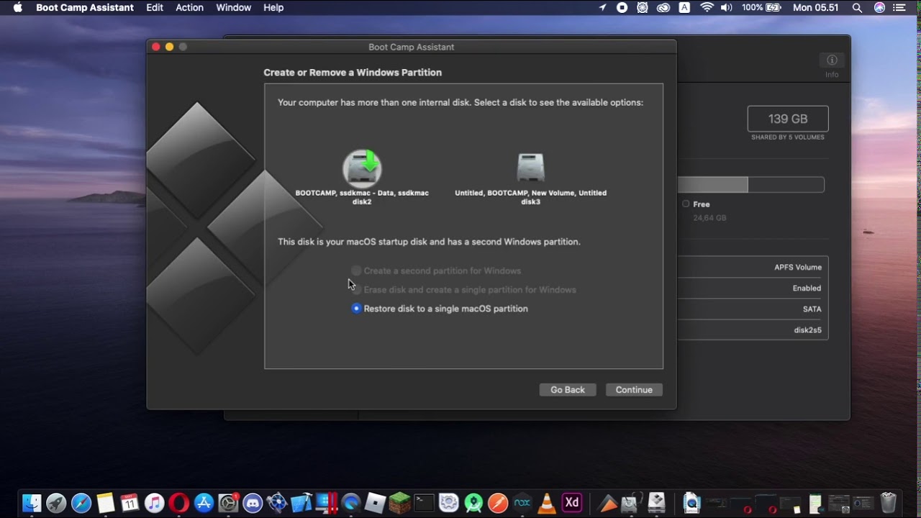Open Finder from the dock
Viewport: 921px width, 518px height.
coord(32,502)
